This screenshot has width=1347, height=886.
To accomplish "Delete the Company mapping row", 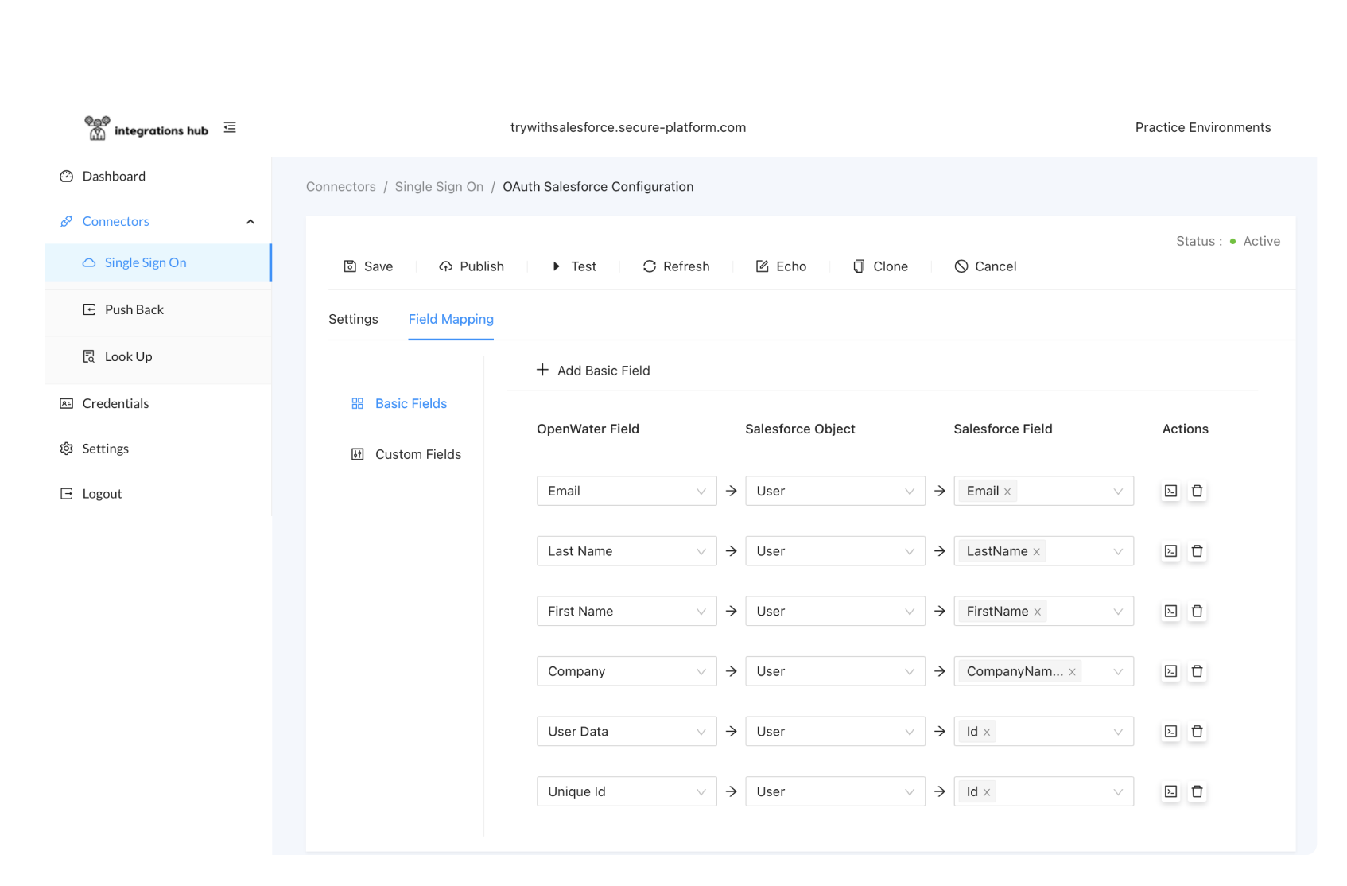I will point(1197,671).
